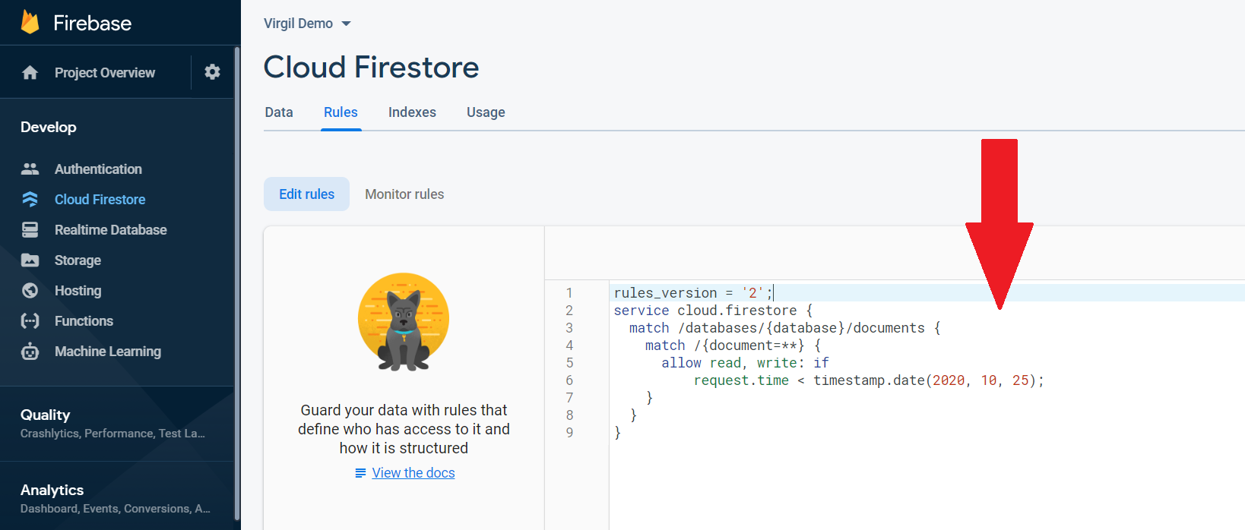Select the Edit rules sub-tab
The height and width of the screenshot is (530, 1245).
click(306, 194)
